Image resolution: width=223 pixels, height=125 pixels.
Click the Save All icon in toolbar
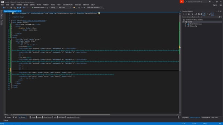[x=20, y=8]
